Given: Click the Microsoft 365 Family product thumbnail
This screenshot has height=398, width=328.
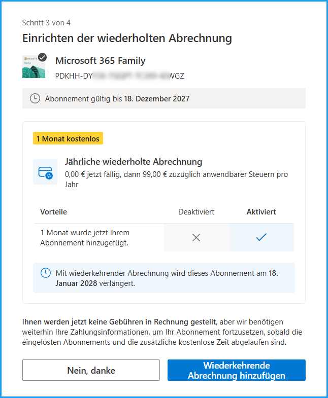Looking at the screenshot, I should pyautogui.click(x=32, y=68).
